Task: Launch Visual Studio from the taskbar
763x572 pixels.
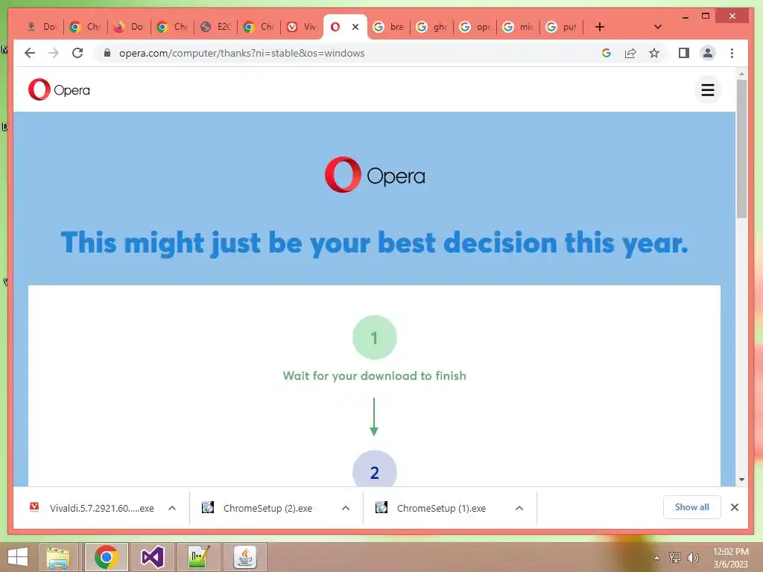Action: pos(152,557)
